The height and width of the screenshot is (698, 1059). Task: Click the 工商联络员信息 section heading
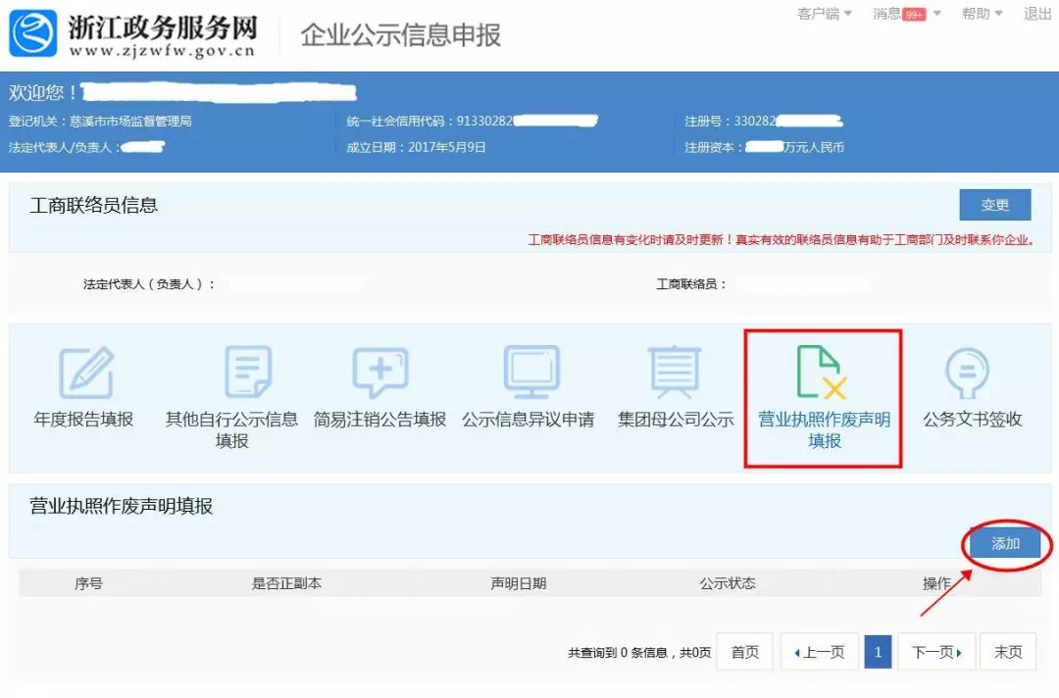click(x=94, y=205)
